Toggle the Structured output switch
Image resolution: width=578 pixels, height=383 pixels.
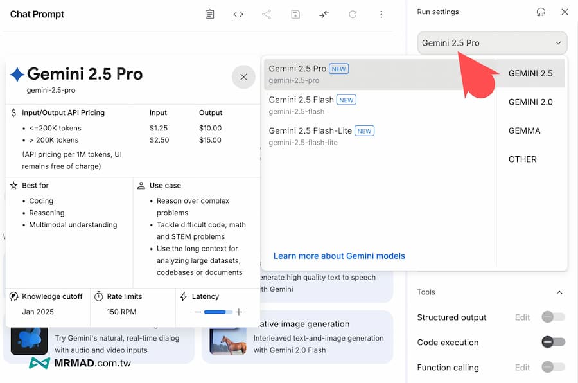(553, 317)
